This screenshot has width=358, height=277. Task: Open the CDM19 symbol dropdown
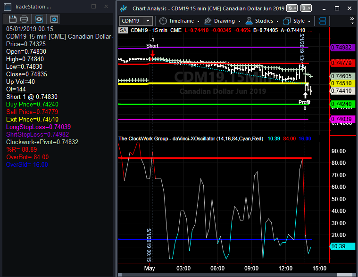pos(136,21)
